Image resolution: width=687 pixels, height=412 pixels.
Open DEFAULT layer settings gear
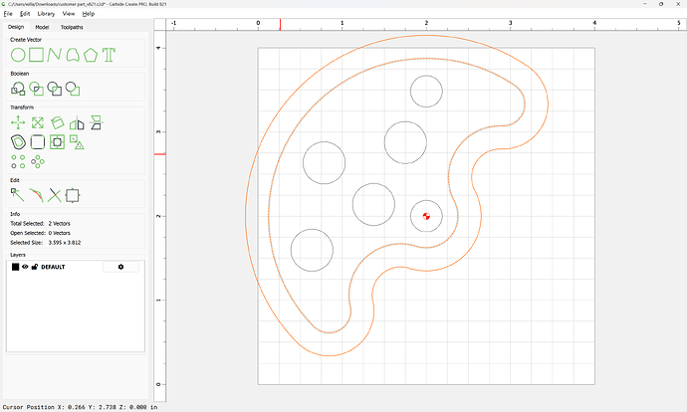[121, 267]
